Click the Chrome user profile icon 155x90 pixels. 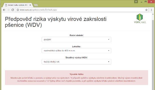[x=136, y=1]
